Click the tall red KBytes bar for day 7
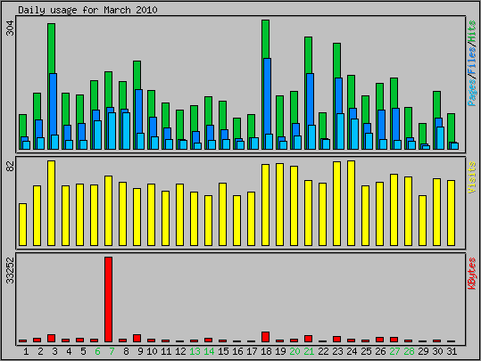Screen dimensions: 481x361 click(108, 299)
